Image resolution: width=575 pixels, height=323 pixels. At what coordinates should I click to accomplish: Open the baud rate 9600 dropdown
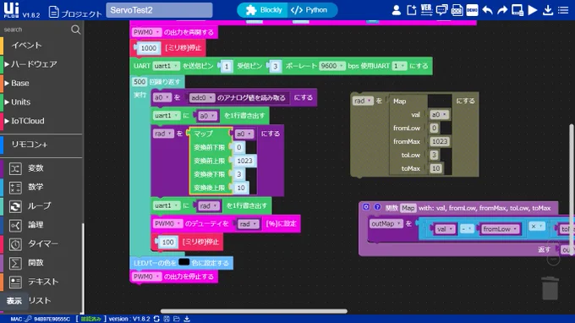pos(331,66)
